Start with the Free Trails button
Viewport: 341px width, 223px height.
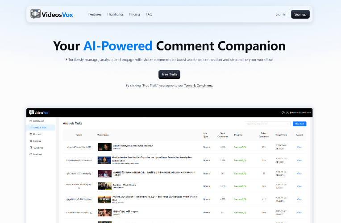pyautogui.click(x=169, y=74)
